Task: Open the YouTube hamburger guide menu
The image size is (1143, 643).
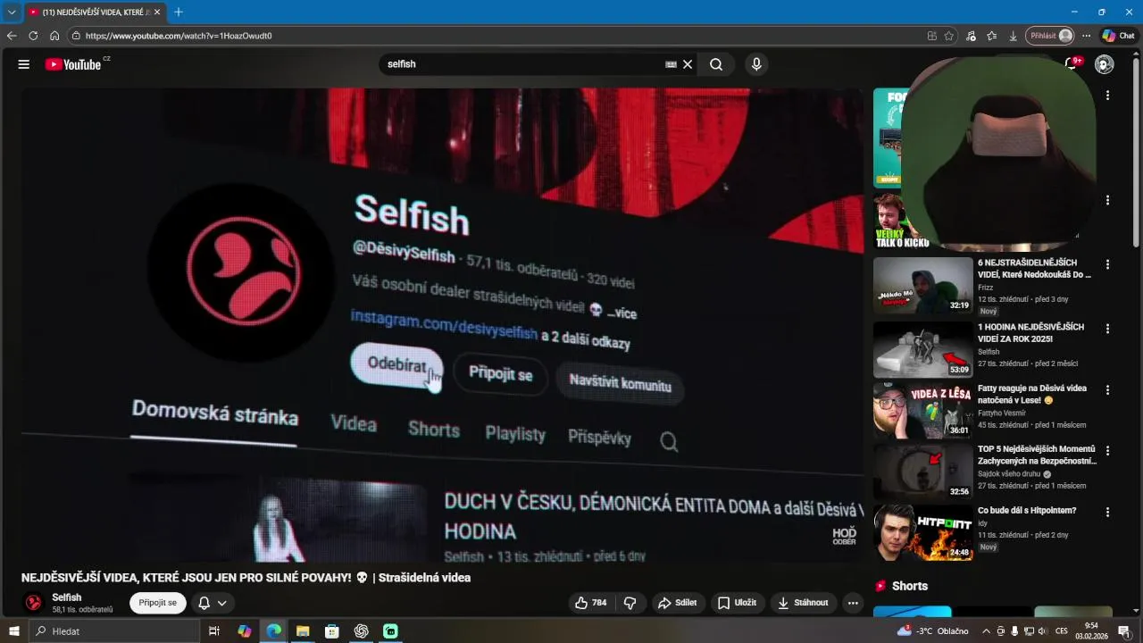Action: point(24,64)
